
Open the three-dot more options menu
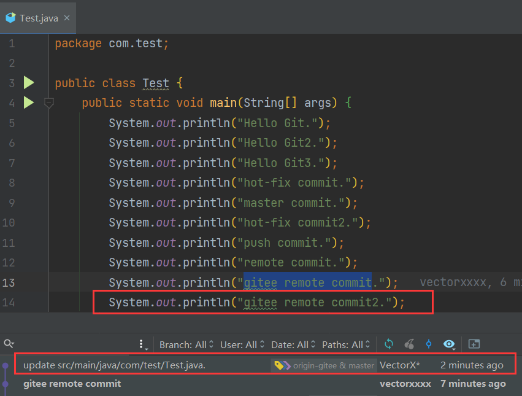pos(142,344)
